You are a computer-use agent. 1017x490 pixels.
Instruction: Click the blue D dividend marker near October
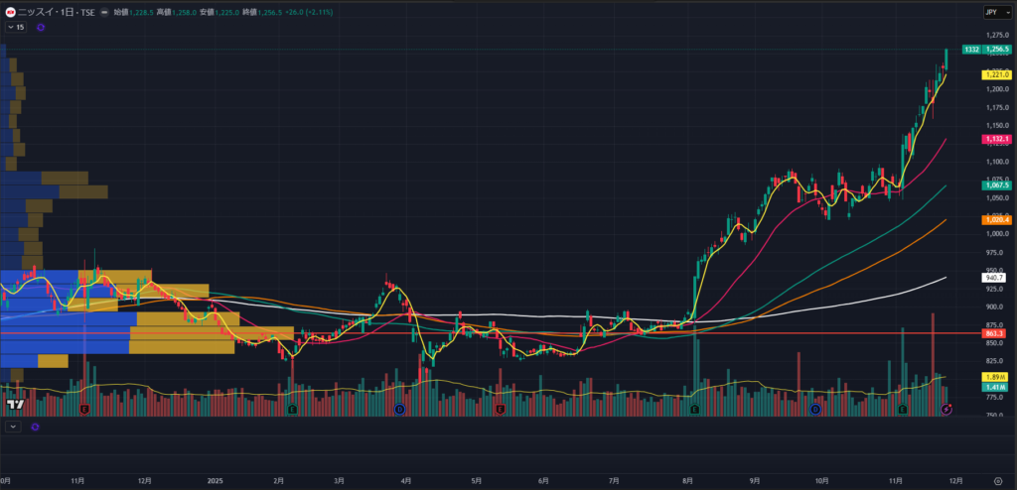click(x=814, y=408)
